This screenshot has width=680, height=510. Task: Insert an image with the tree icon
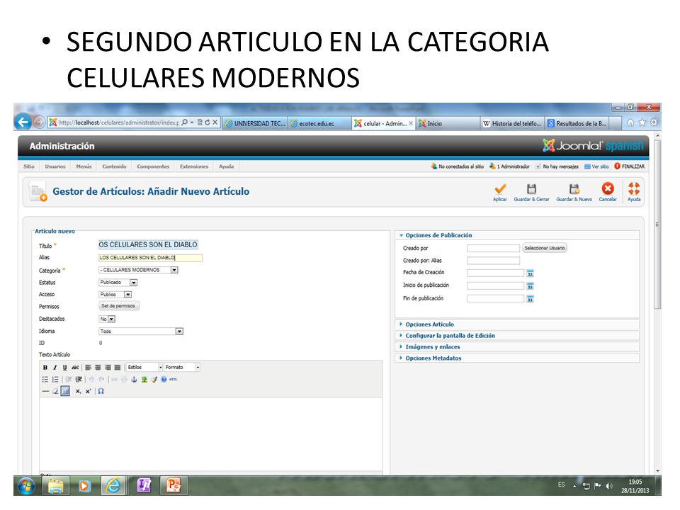(x=144, y=380)
